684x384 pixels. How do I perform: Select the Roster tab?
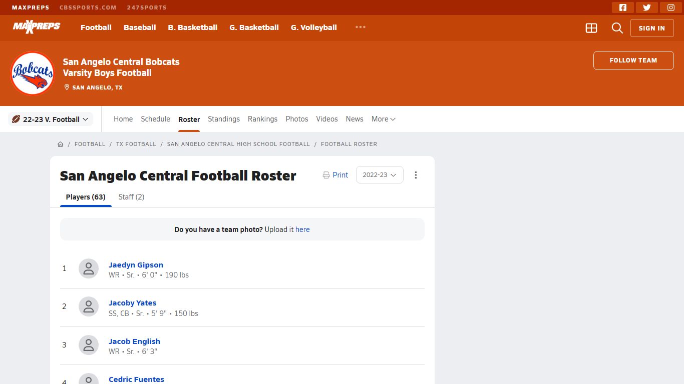[189, 119]
